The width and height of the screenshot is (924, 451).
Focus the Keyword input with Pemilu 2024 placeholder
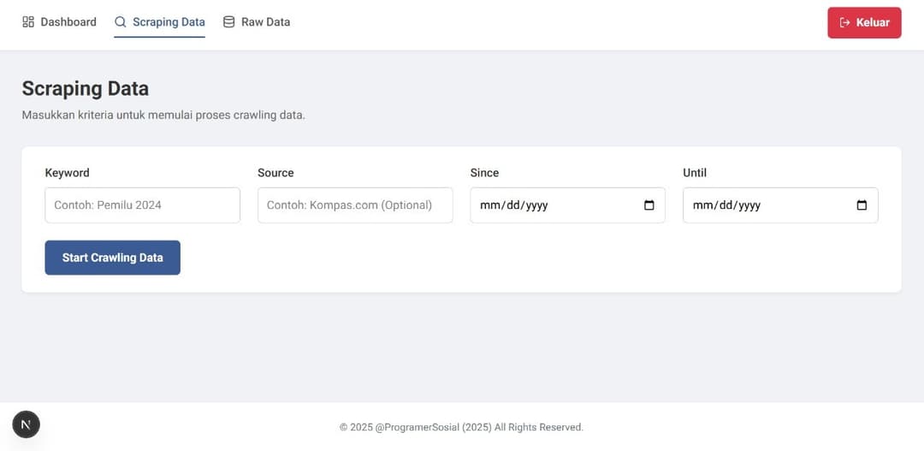coord(142,205)
